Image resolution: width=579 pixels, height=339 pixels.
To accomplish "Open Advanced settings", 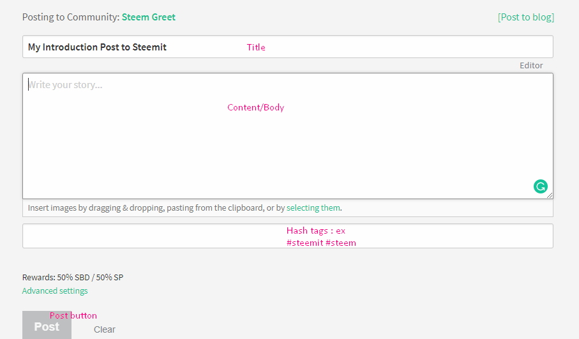I will [x=55, y=291].
